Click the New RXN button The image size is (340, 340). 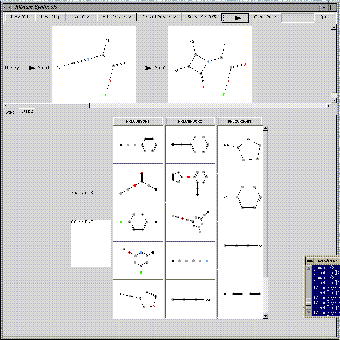(x=20, y=17)
